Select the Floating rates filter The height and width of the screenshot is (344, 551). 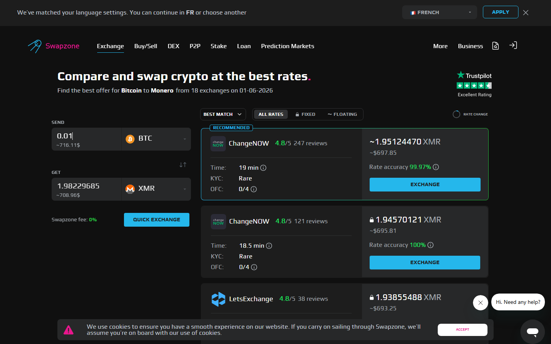pos(342,114)
